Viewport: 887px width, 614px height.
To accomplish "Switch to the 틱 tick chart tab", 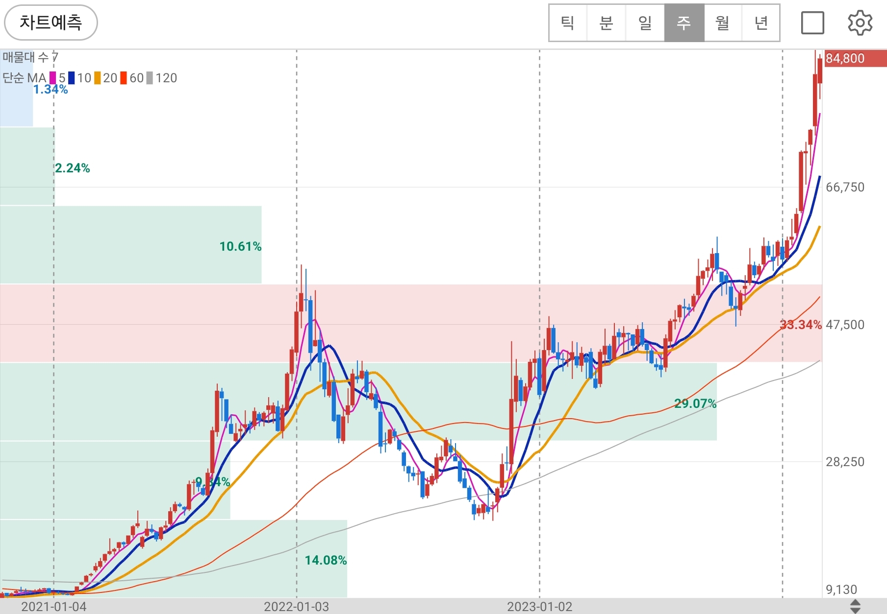I will 568,23.
